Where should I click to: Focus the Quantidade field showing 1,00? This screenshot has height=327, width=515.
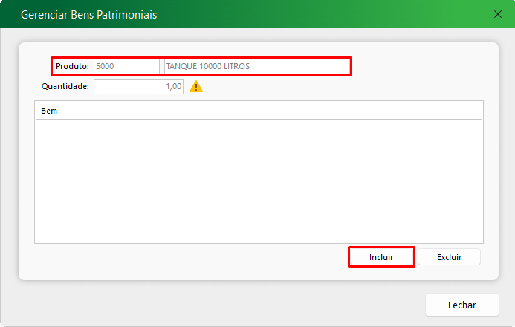138,86
